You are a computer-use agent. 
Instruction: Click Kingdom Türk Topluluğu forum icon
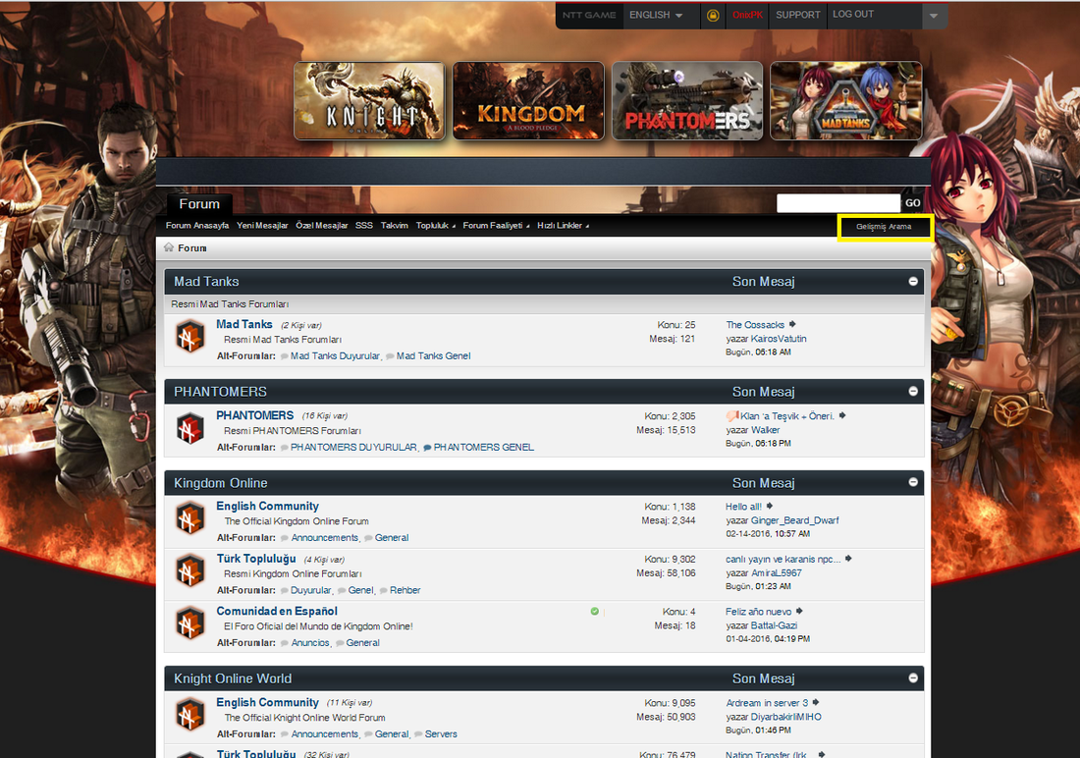click(190, 571)
